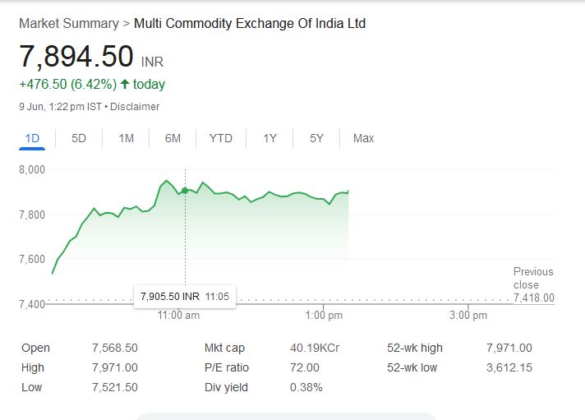The width and height of the screenshot is (585, 420).
Task: Click the 7,905.50 INR chart tooltip
Action: [185, 296]
